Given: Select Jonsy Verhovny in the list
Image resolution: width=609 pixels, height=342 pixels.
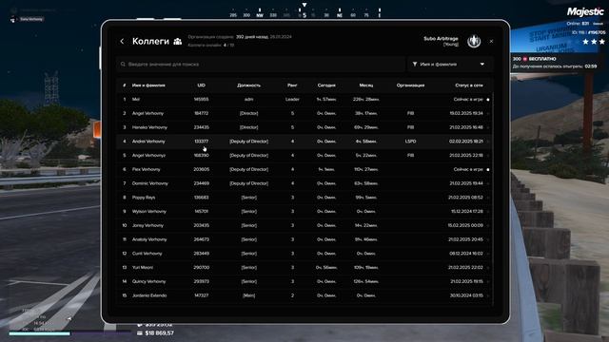Looking at the screenshot, I should point(304,225).
